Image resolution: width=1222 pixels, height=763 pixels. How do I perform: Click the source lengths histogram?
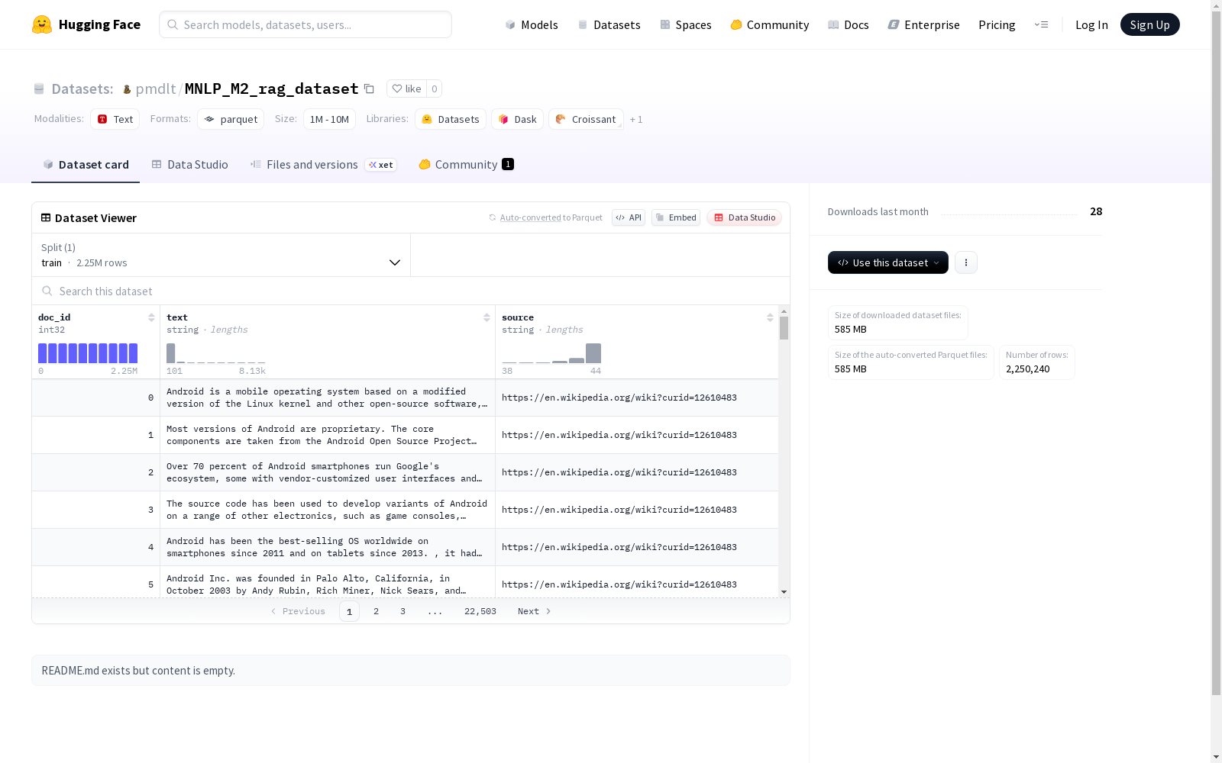point(551,353)
